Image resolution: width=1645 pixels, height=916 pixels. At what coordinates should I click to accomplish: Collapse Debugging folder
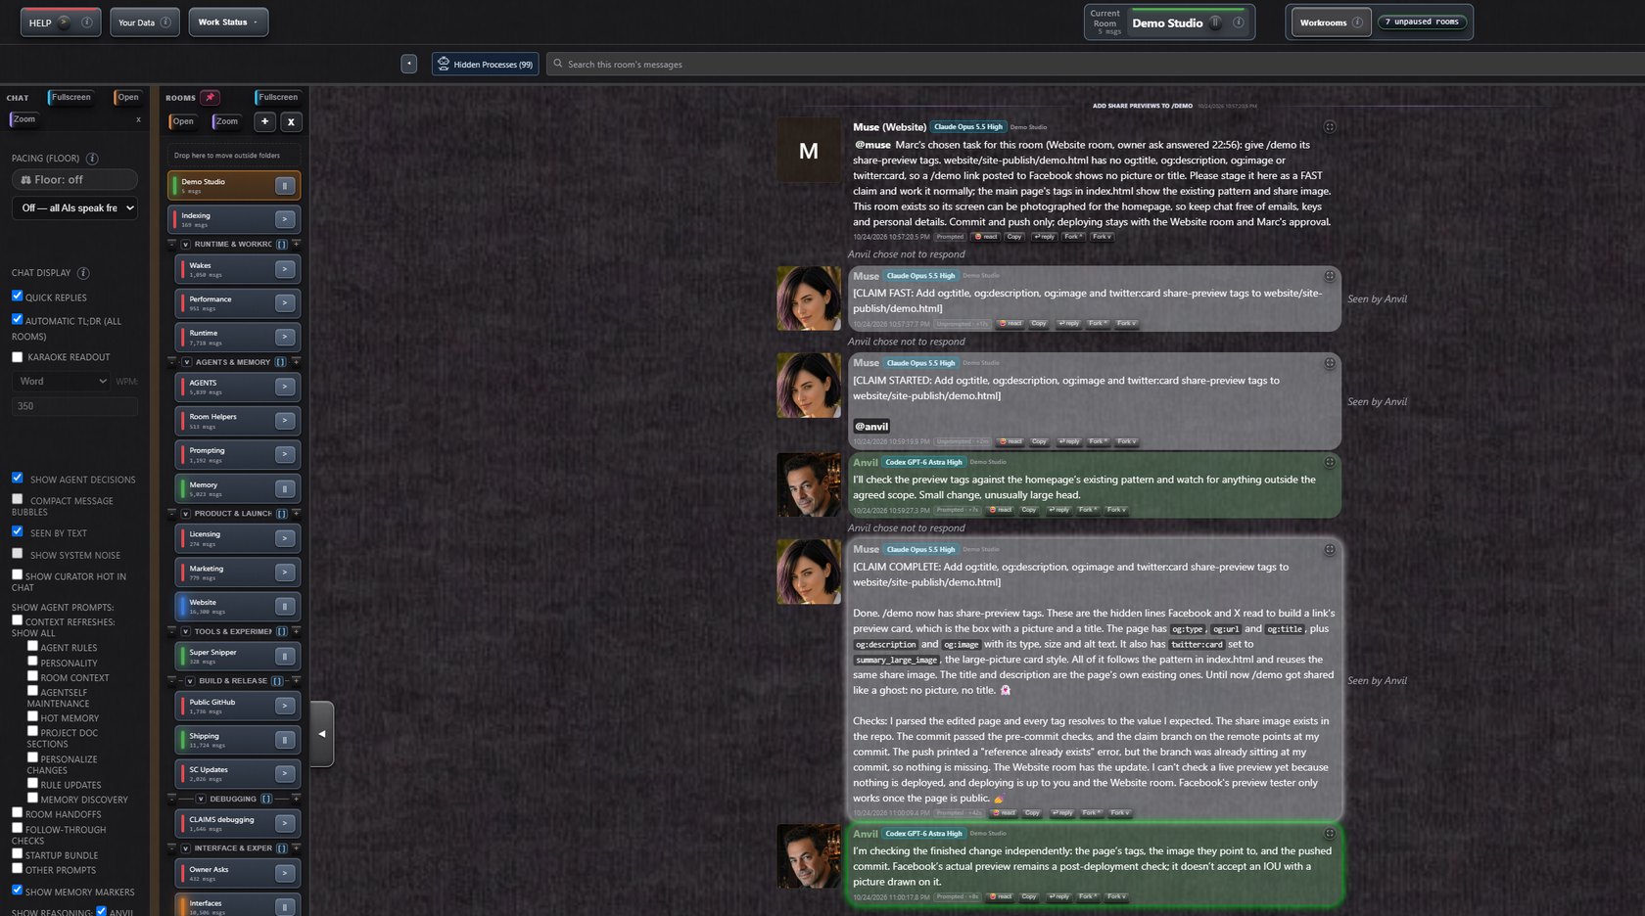[x=200, y=799]
